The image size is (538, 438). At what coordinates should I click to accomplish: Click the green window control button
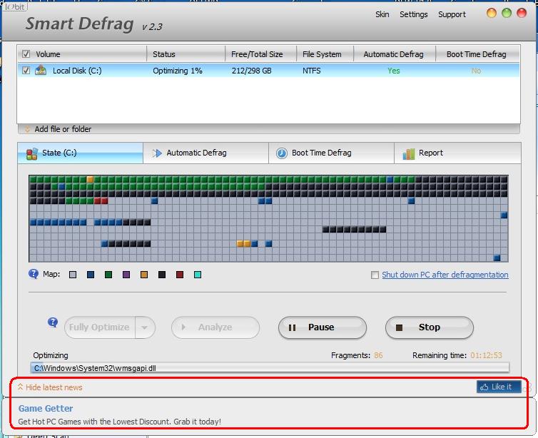coord(507,13)
